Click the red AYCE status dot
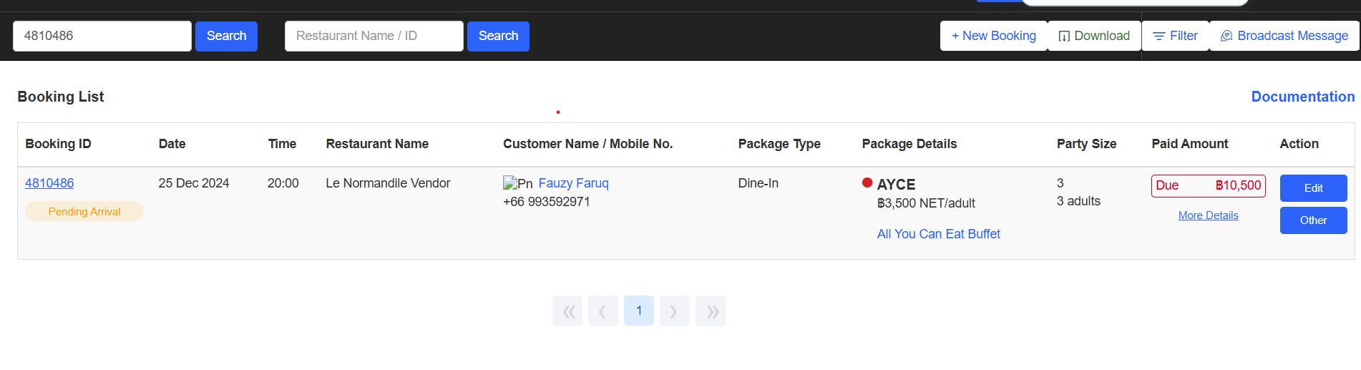Image resolution: width=1361 pixels, height=370 pixels. click(x=867, y=183)
